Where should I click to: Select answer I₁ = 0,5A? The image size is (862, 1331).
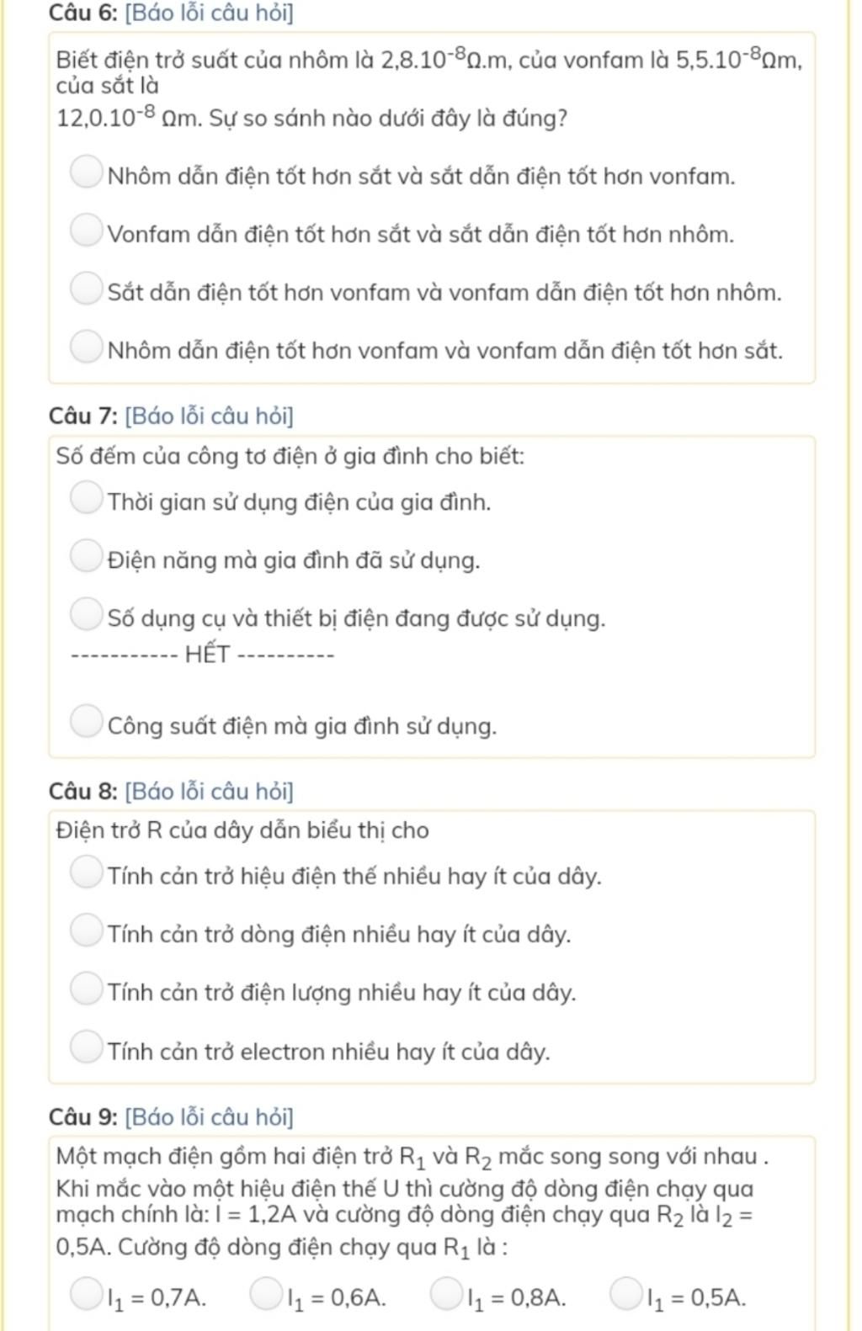(625, 1294)
